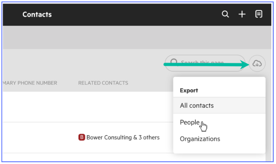Select the contact row containing Bower Consulting
The height and width of the screenshot is (164, 276).
[x=88, y=137]
